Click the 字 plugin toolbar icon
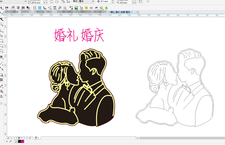 (x=18, y=8)
